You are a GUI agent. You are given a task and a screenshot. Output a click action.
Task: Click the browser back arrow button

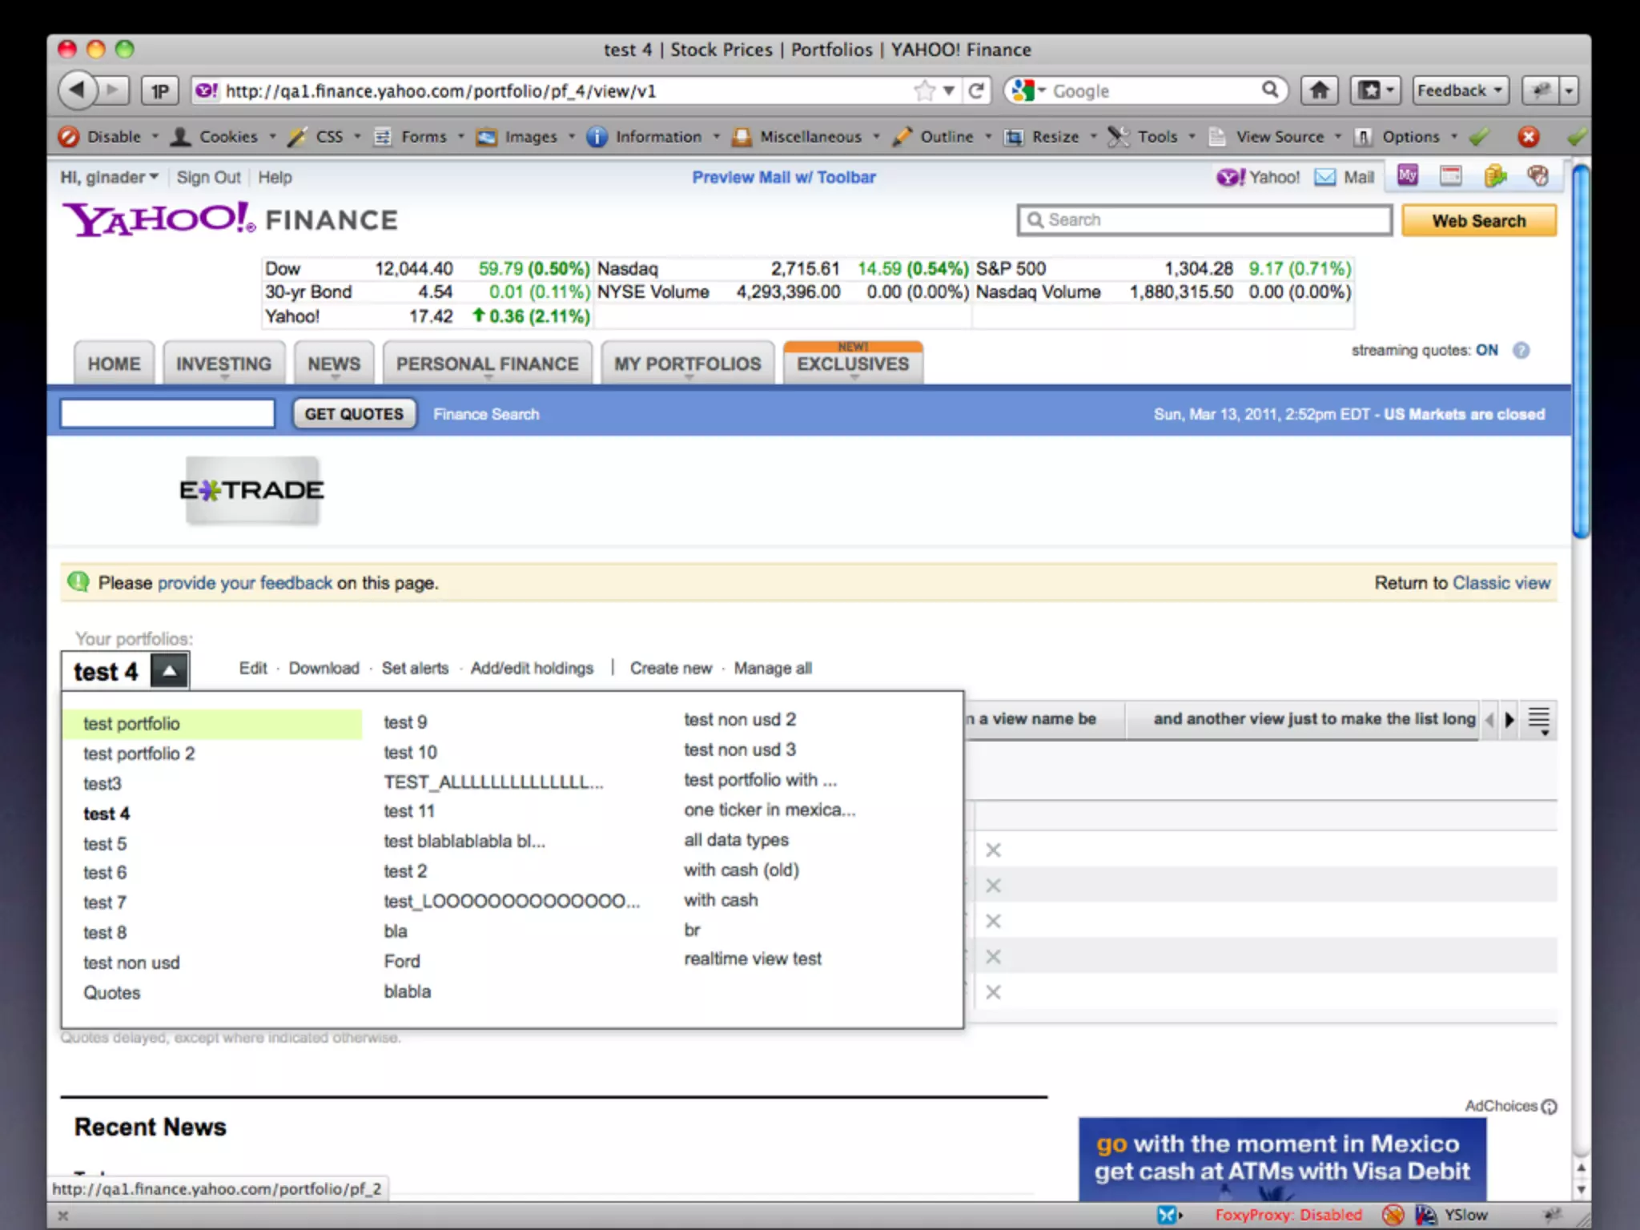coord(78,90)
